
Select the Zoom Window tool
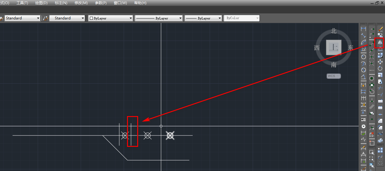(x=372, y=152)
